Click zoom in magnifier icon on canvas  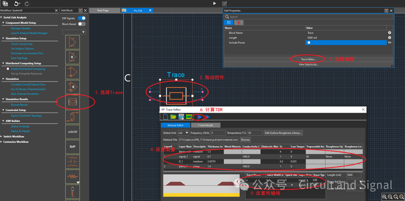(385, 197)
